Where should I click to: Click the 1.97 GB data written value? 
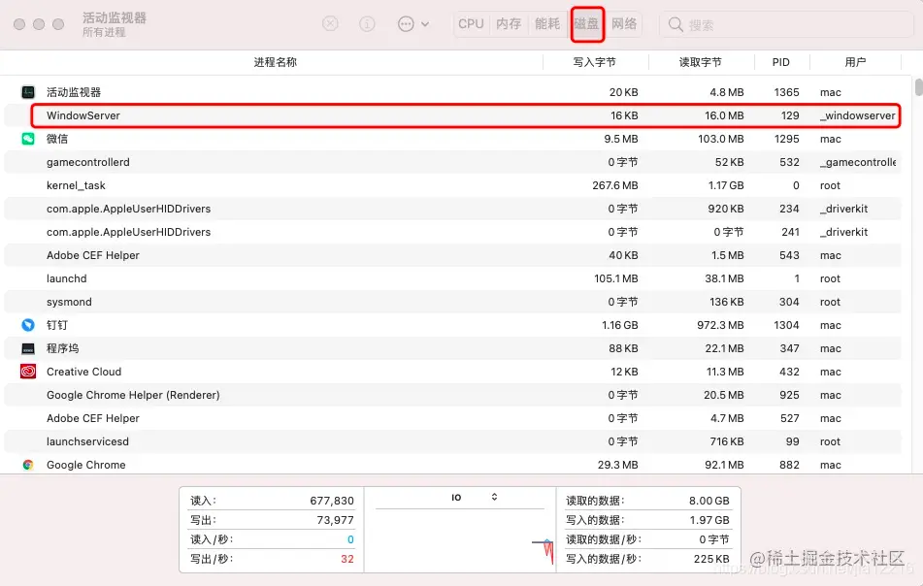pyautogui.click(x=709, y=520)
